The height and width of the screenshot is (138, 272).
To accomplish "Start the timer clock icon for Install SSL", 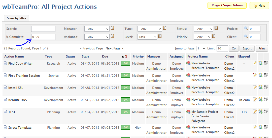I will (x=260, y=87).
